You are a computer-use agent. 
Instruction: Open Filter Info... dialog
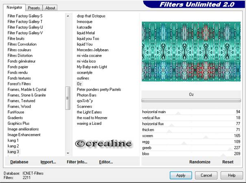click(77, 162)
